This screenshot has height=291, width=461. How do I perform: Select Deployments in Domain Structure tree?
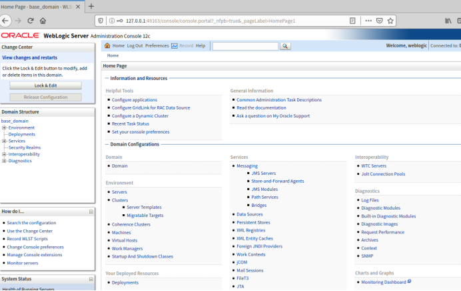[x=22, y=134]
